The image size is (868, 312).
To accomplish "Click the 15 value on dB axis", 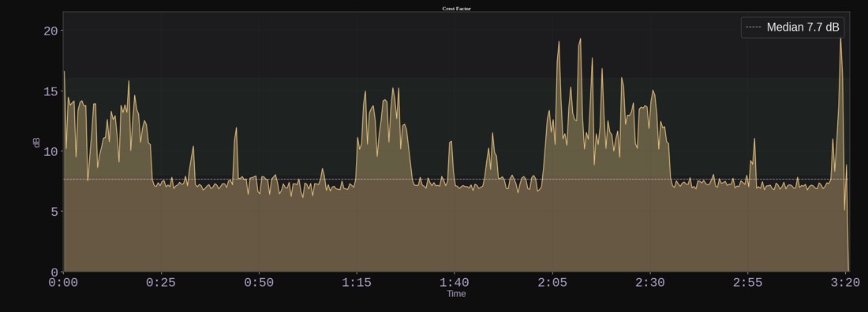I will tap(51, 91).
